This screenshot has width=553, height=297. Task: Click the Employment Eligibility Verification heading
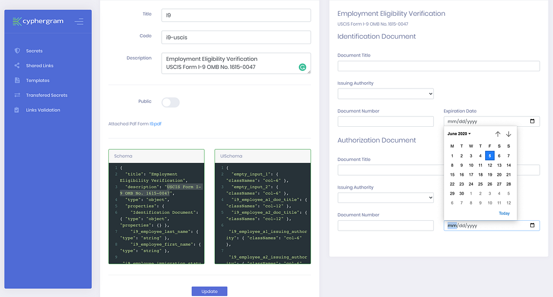click(x=391, y=13)
